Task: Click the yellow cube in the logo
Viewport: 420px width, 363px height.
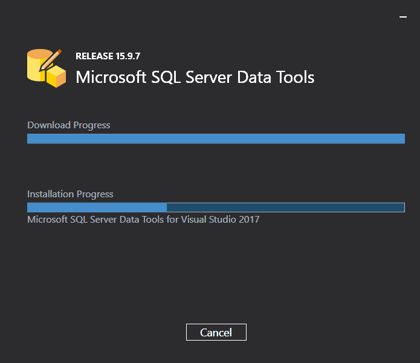Action: coord(56,77)
